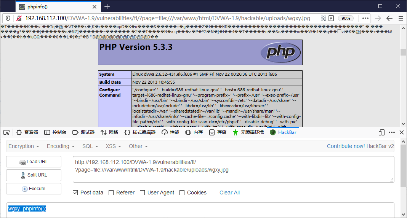Click the tracking protection shield icon
The width and height of the screenshot is (407, 218).
point(8,18)
